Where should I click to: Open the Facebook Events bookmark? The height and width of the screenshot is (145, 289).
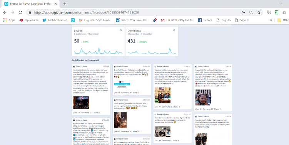coord(205,20)
